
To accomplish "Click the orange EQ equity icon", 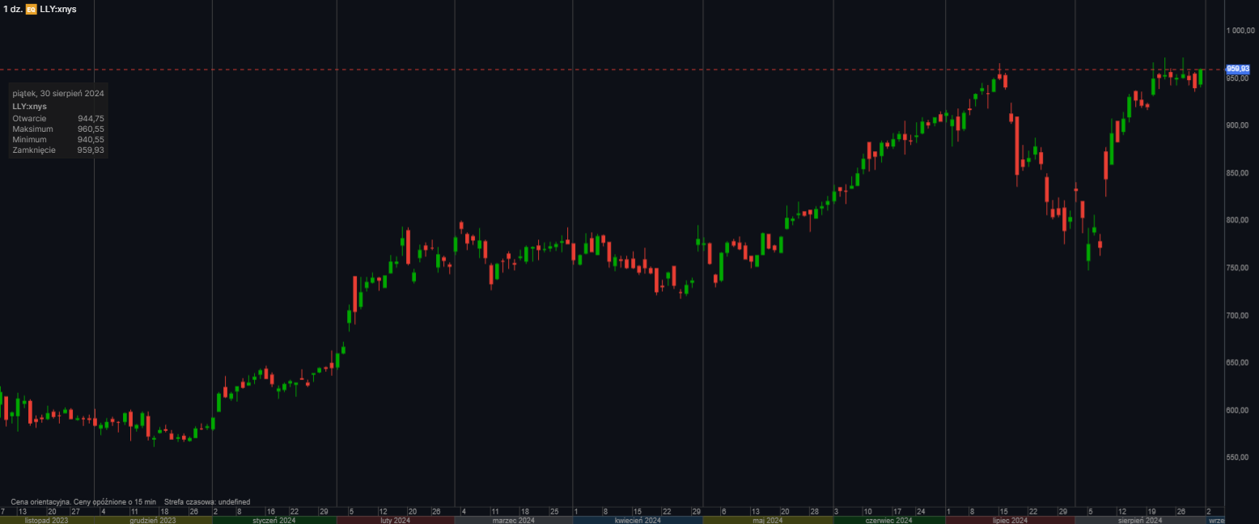I will tap(31, 9).
